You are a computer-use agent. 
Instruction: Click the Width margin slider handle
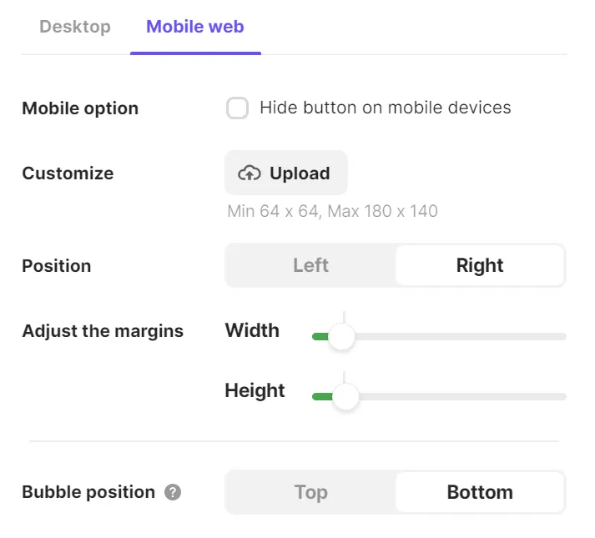341,337
